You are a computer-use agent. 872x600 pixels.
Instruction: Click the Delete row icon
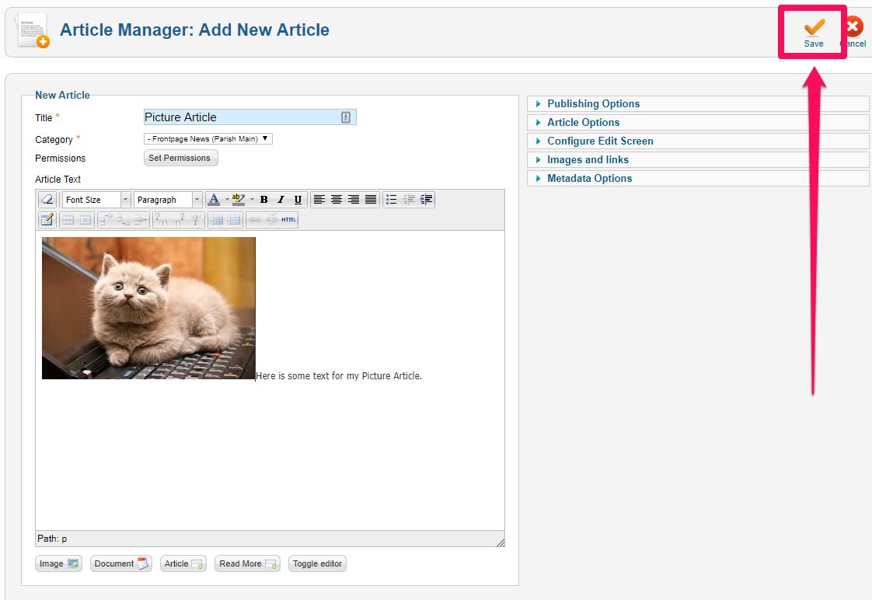141,220
